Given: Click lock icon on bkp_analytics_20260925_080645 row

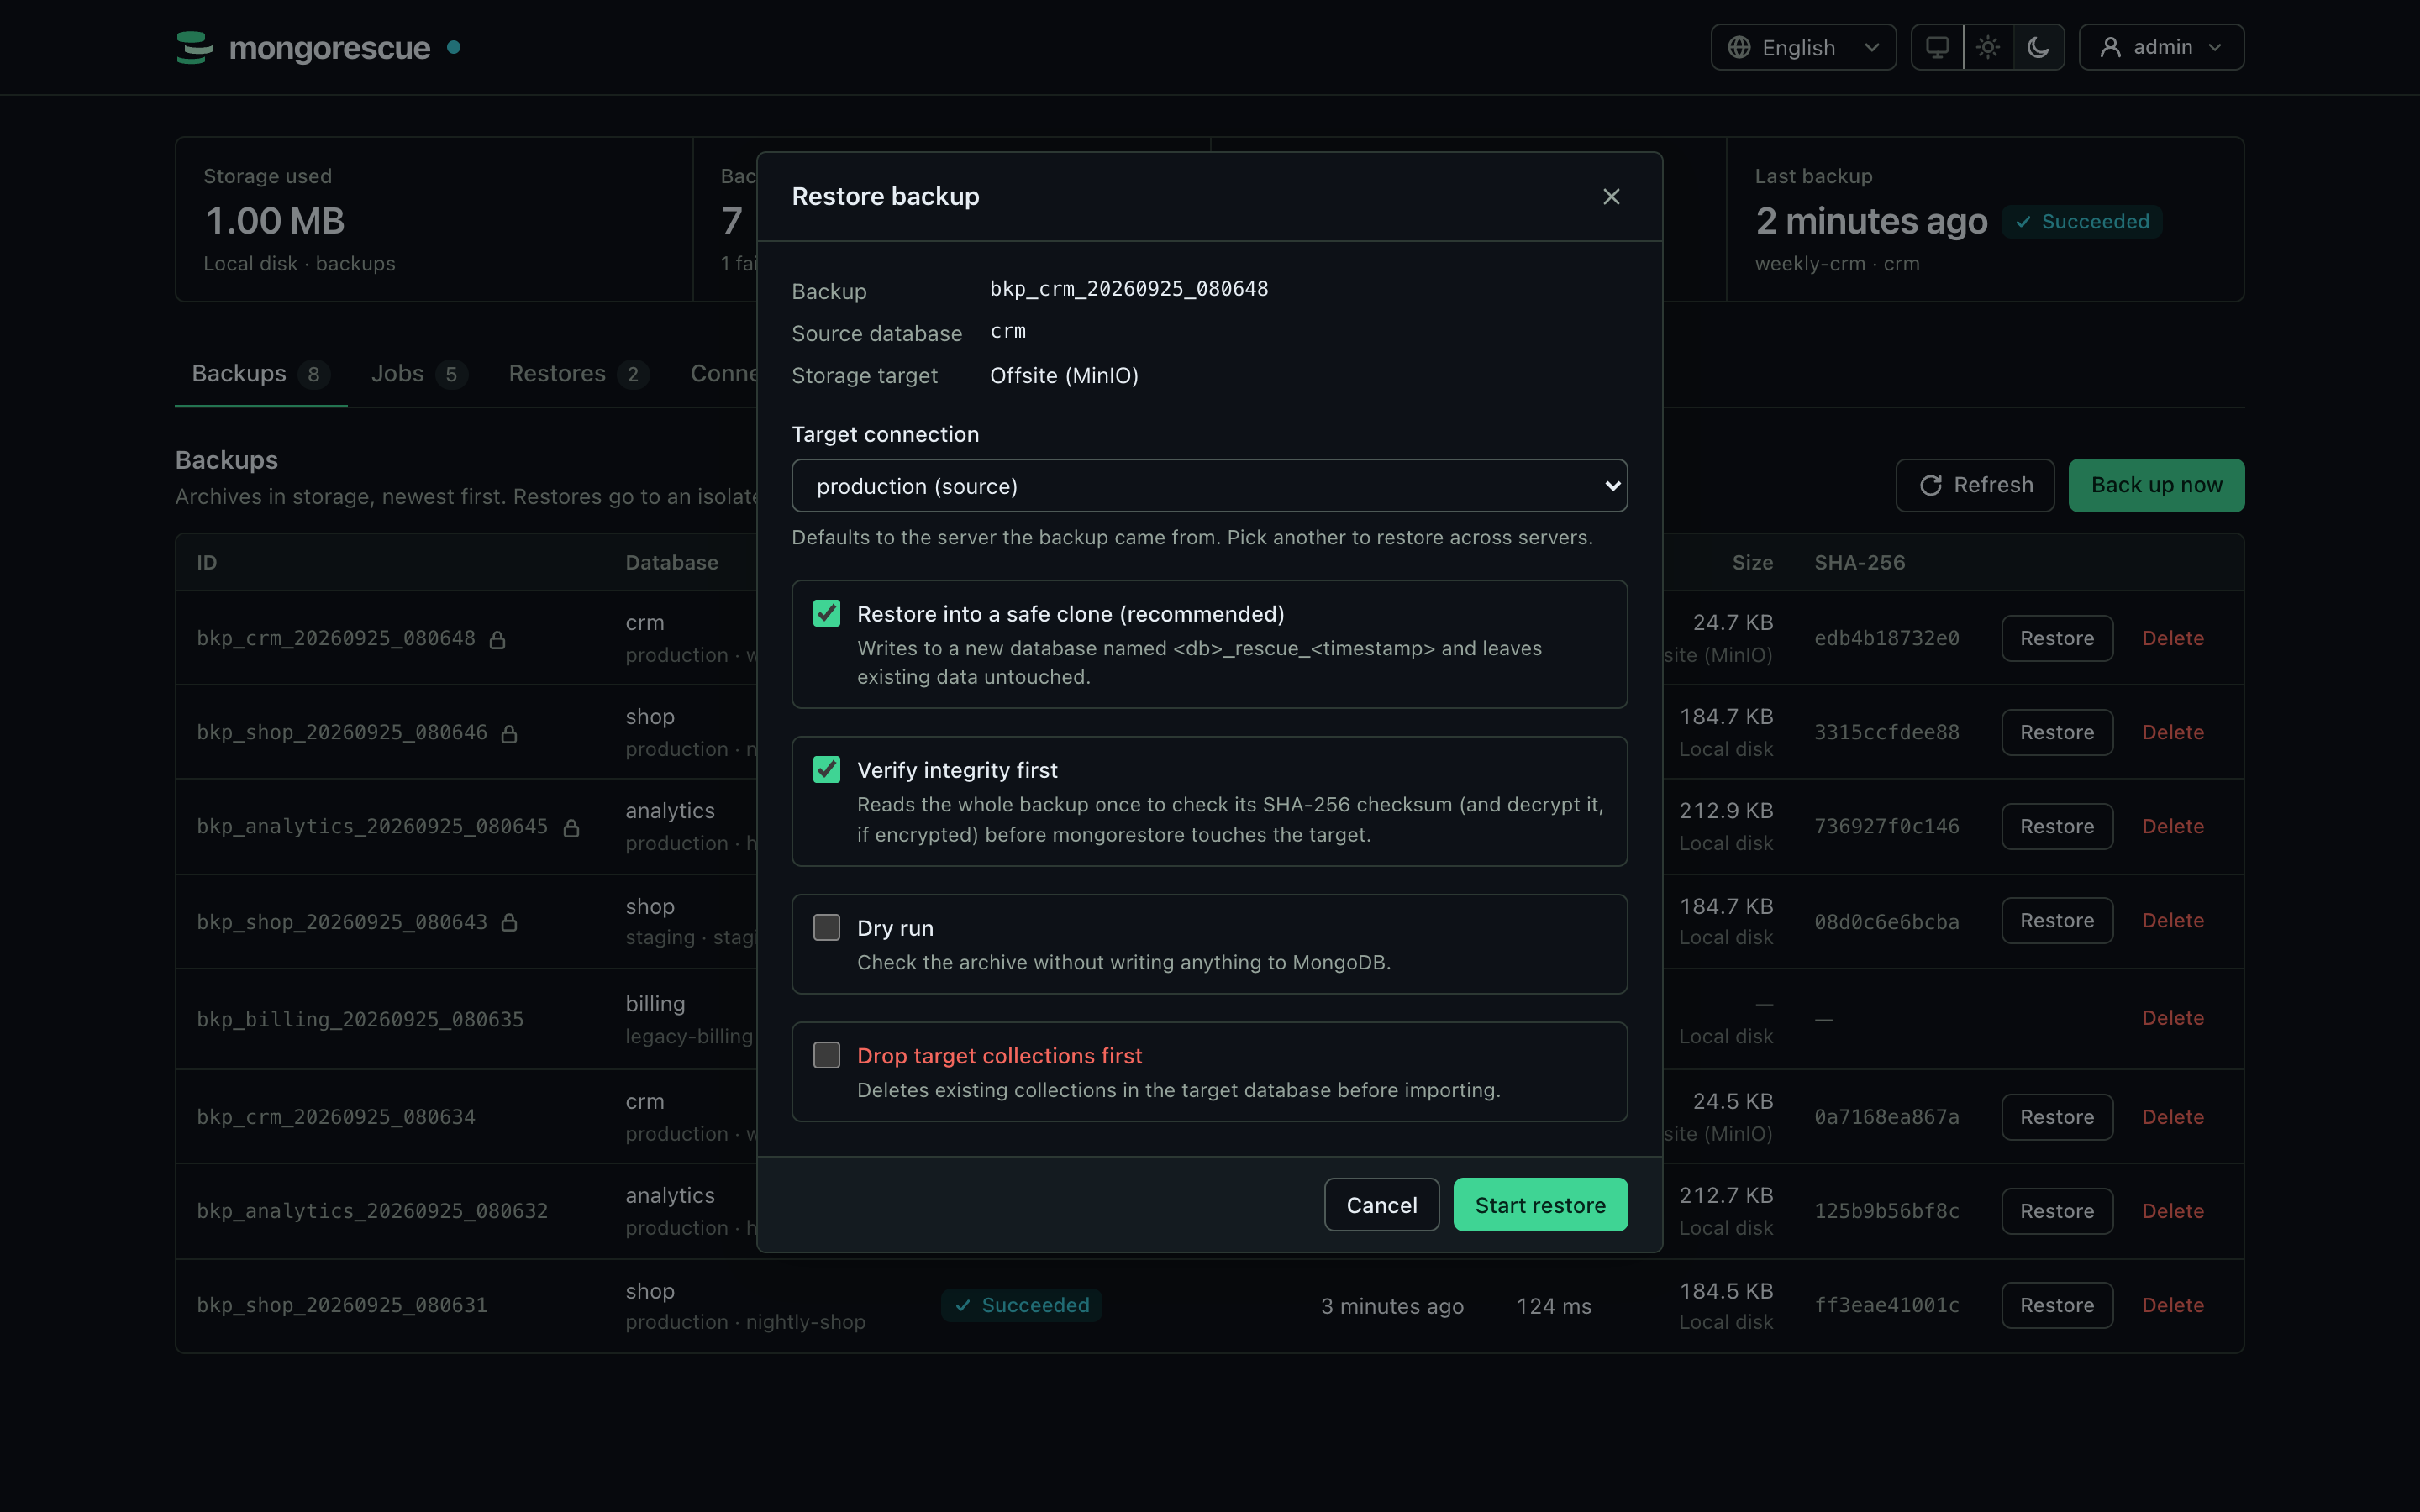Looking at the screenshot, I should (x=571, y=828).
